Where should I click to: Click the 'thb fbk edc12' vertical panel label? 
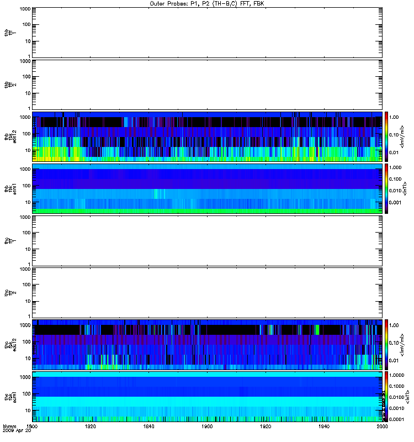(10, 136)
